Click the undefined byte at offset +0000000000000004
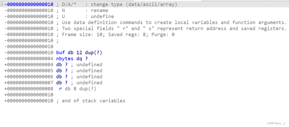This screenshot has width=289, height=127. pyautogui.click(x=79, y=64)
